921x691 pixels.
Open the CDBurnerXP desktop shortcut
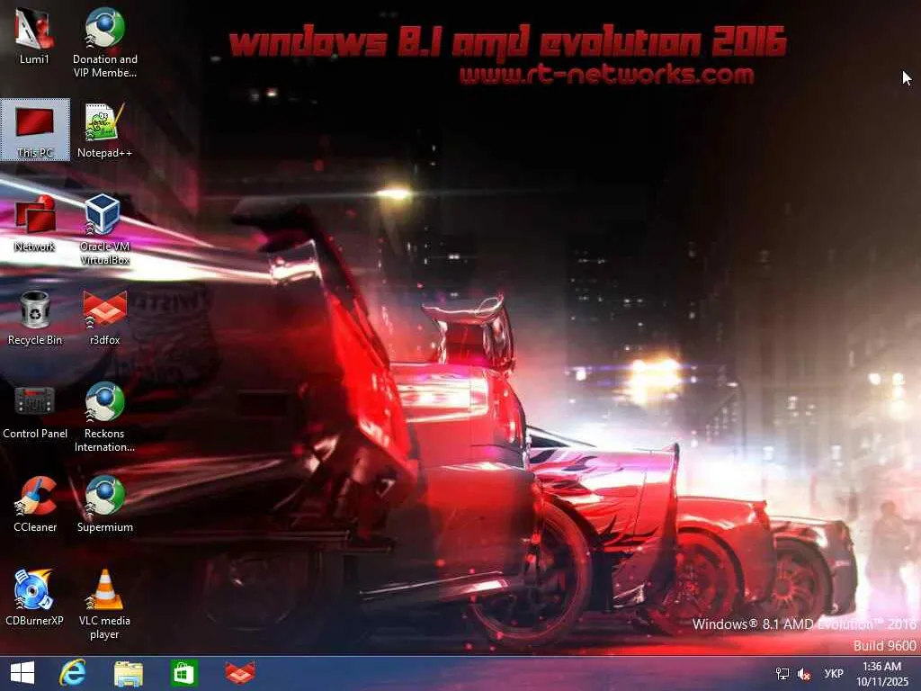pos(35,598)
